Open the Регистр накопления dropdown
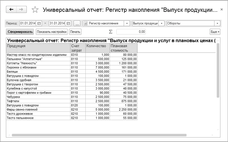 point(127,23)
